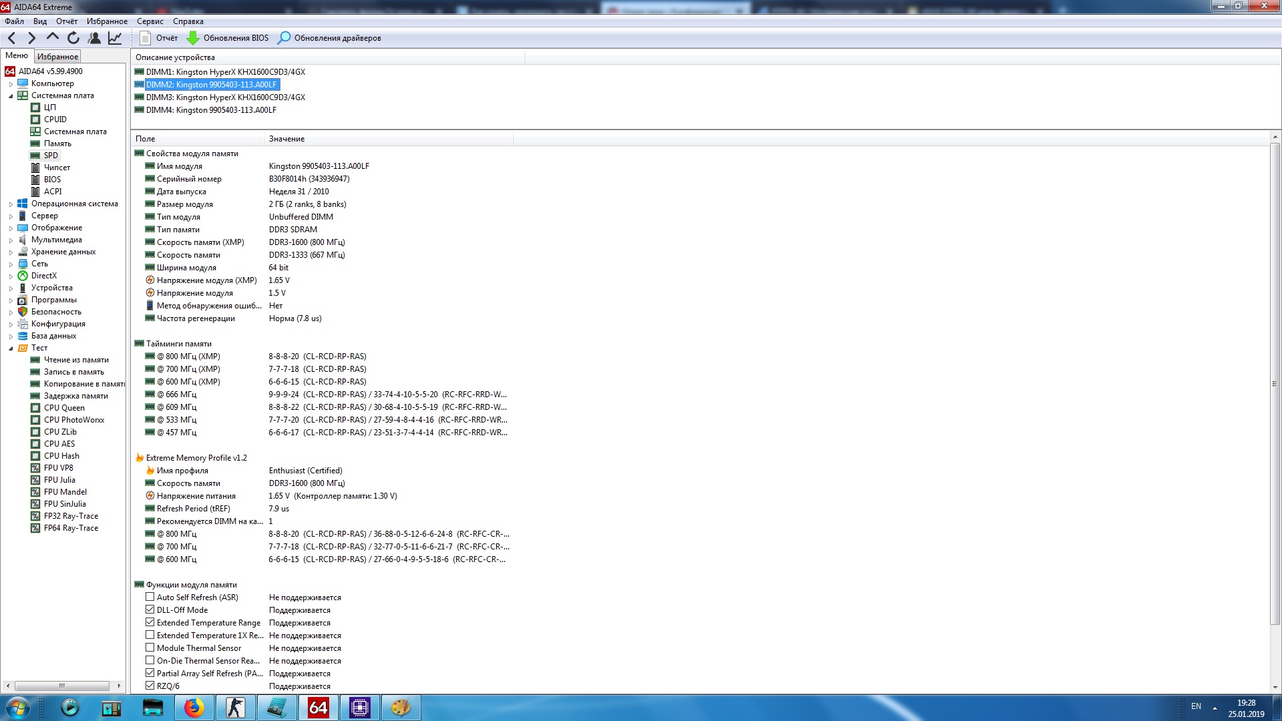Click the Refresh toolbar icon
The height and width of the screenshot is (721, 1282).
point(73,38)
